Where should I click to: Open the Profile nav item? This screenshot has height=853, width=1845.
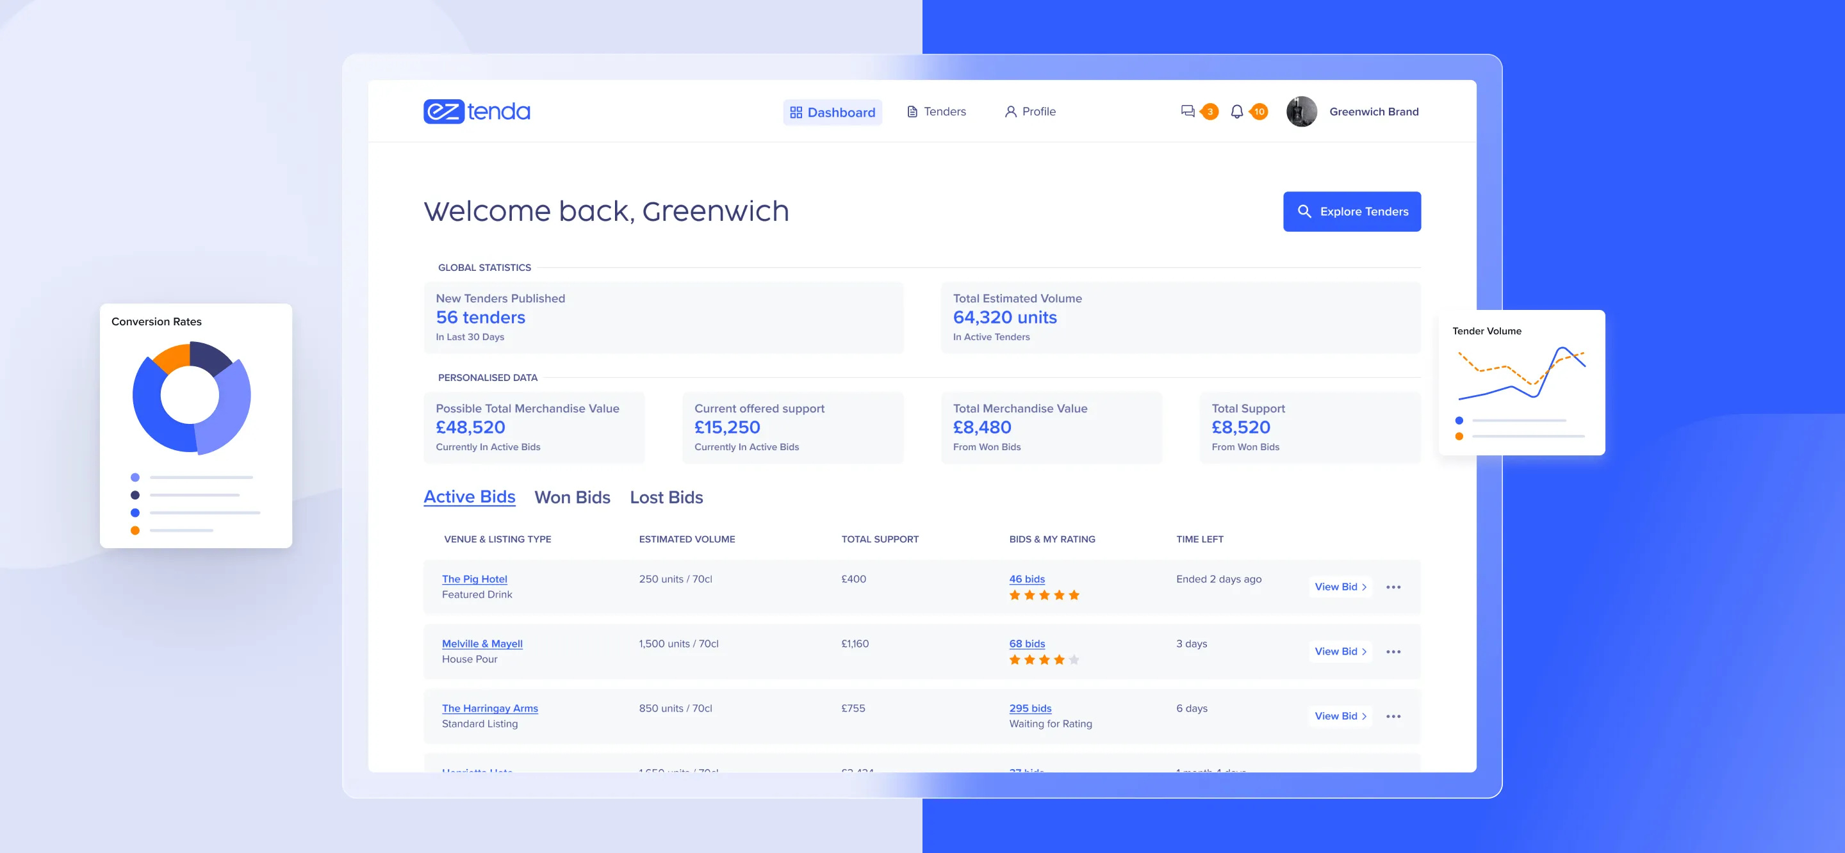click(1030, 111)
